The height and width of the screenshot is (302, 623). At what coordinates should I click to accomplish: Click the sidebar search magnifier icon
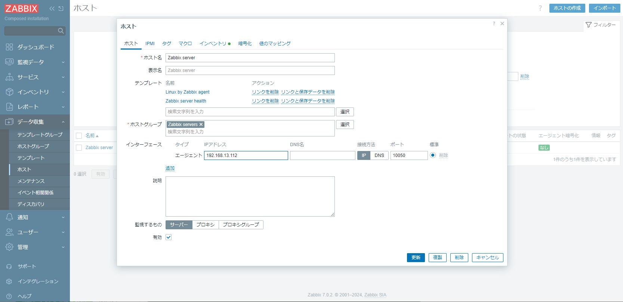61,31
